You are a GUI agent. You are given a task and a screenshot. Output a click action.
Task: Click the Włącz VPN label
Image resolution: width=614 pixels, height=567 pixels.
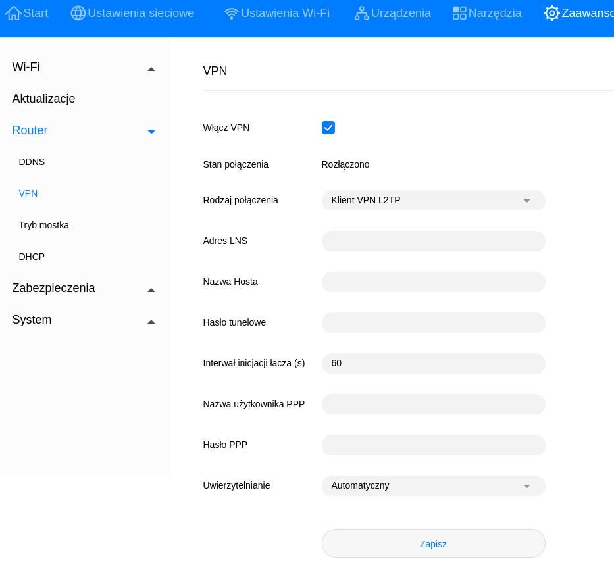coord(226,128)
